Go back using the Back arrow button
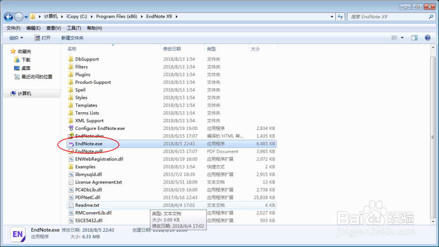 pyautogui.click(x=8, y=17)
